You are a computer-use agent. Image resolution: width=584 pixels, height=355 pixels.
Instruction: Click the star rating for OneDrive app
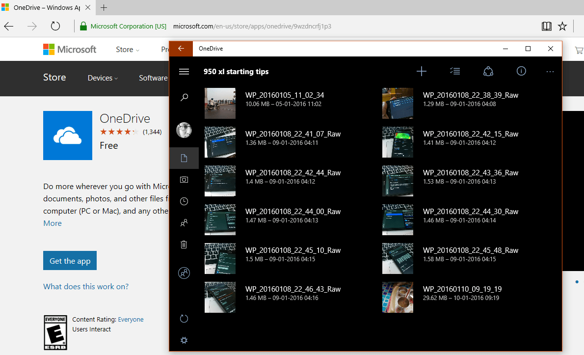[x=119, y=132]
